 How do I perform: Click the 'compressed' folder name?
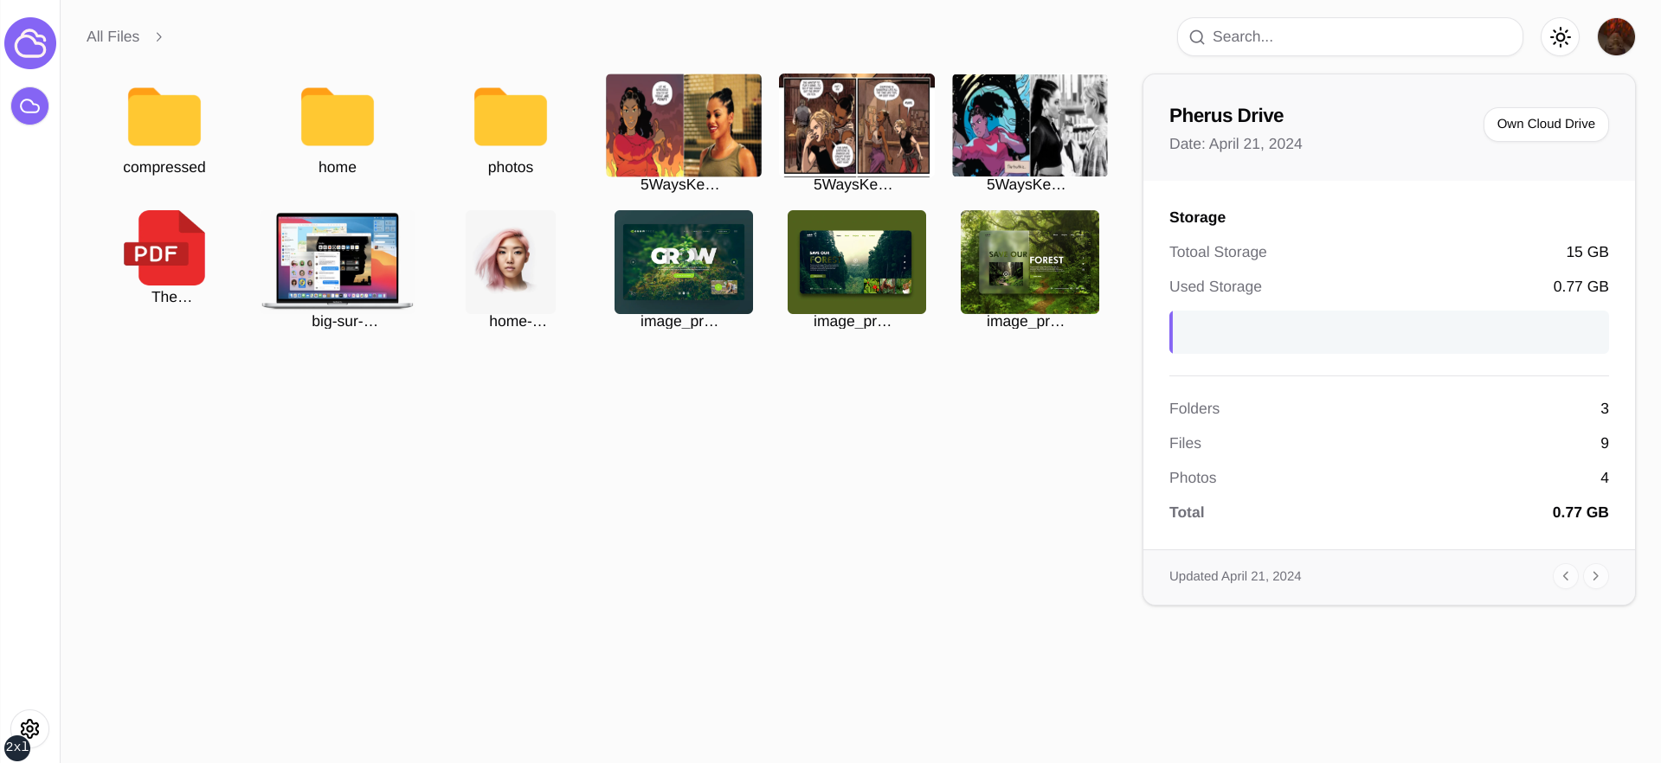[x=164, y=167]
